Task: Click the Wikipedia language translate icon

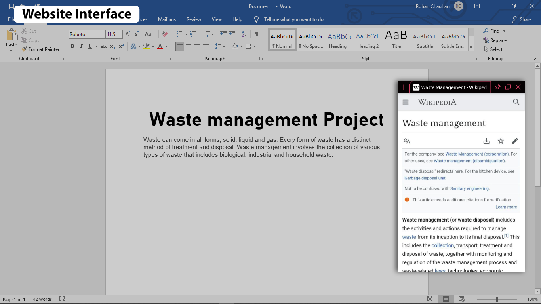Action: pos(407,141)
